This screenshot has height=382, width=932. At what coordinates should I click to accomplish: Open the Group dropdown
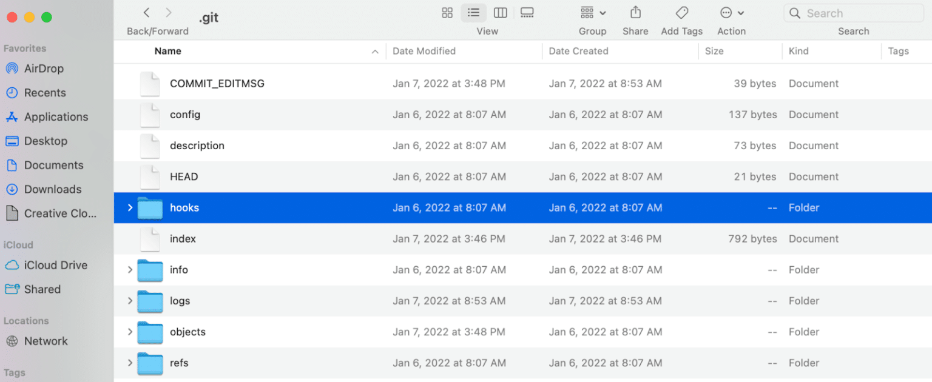[592, 12]
